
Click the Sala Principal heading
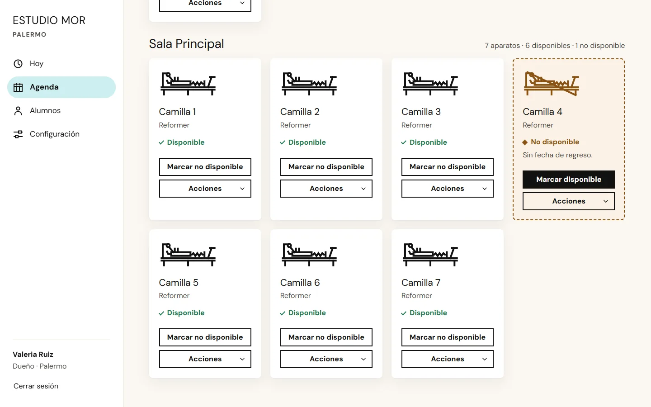(x=187, y=44)
